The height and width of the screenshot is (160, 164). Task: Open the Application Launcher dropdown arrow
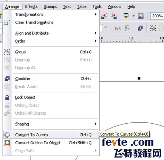pos(133,16)
